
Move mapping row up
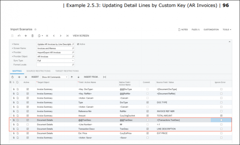72,77
